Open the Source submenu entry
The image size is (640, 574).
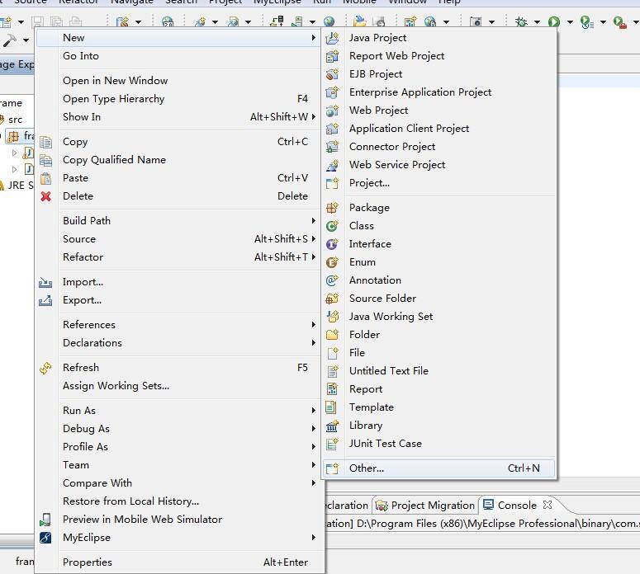point(178,239)
